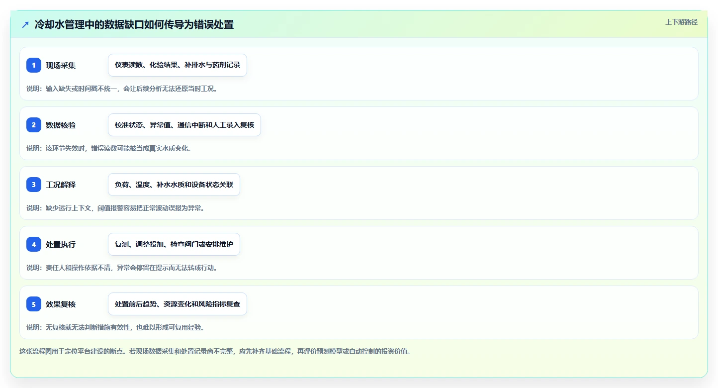Viewport: 718px width, 388px height.
Task: Click the 负荷、温度、补水水质和设备状态关联 box
Action: 174,185
